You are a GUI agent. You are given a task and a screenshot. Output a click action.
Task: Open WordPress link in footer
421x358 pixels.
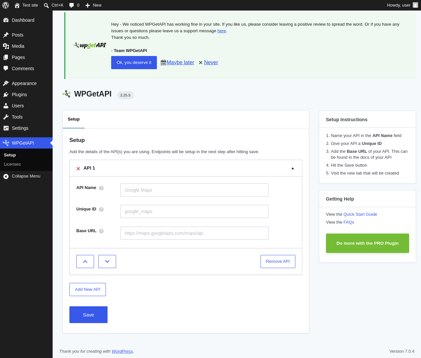[122, 351]
